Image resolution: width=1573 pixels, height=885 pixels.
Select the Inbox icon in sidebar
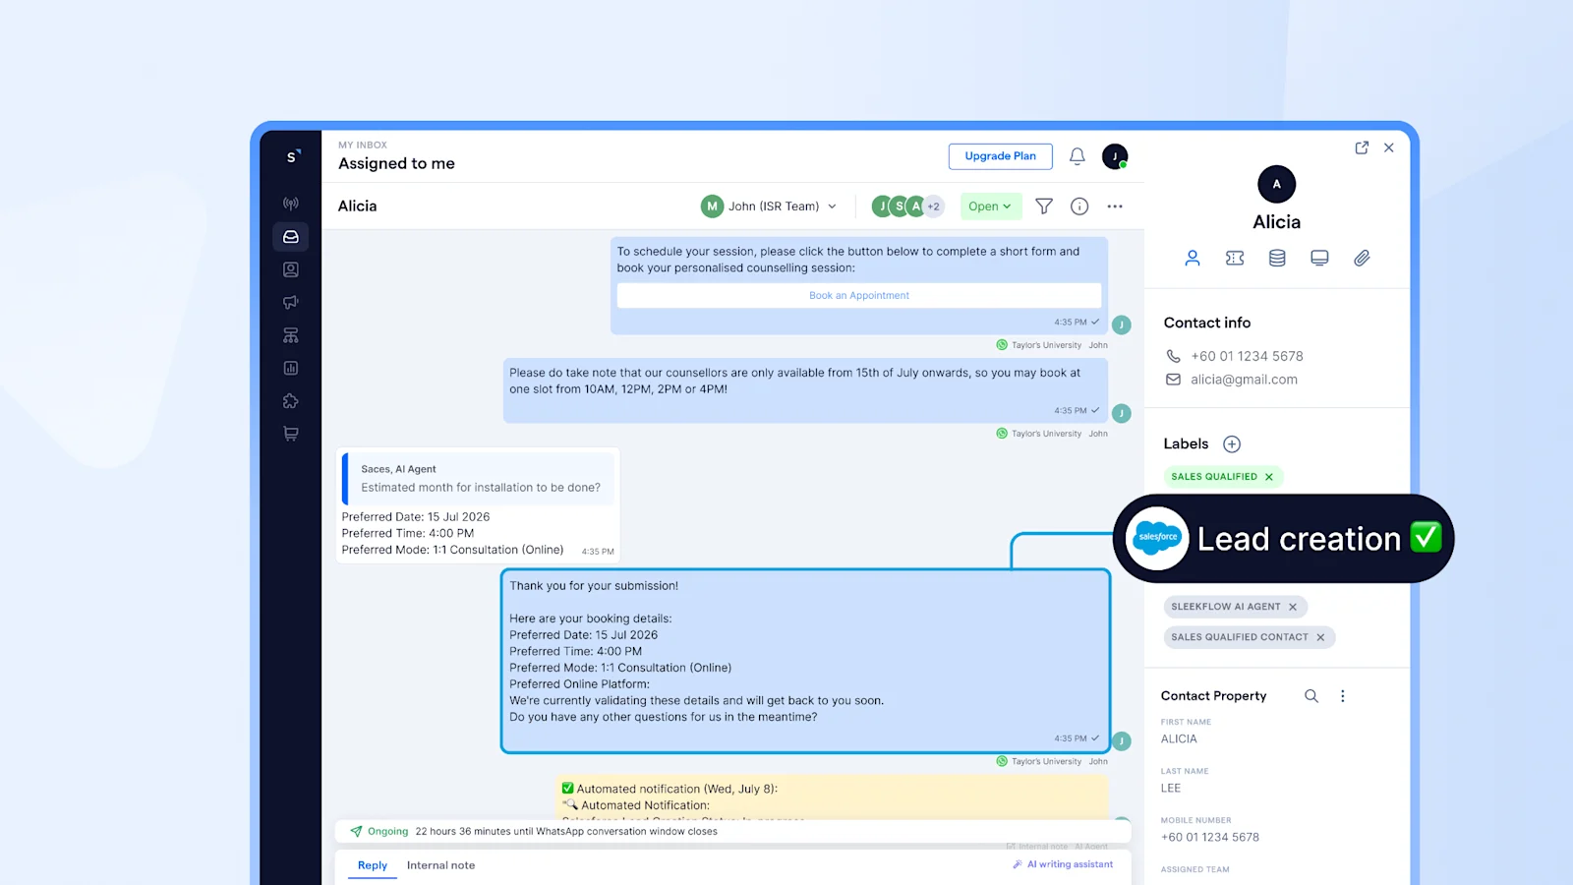click(x=291, y=237)
